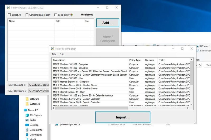Image resolution: width=211 pixels, height=140 pixels.
Task: Open the Öffnen dropdown in Explorer ribbon
Action: [203, 46]
